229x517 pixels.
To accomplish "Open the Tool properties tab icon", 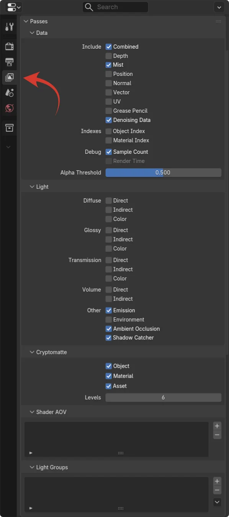I will [x=9, y=27].
